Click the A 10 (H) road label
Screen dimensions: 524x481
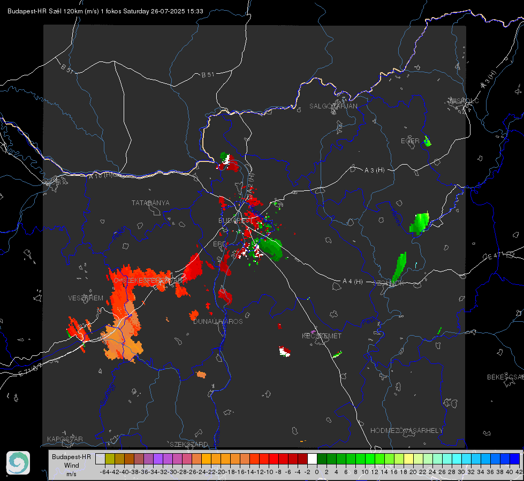(x=101, y=175)
